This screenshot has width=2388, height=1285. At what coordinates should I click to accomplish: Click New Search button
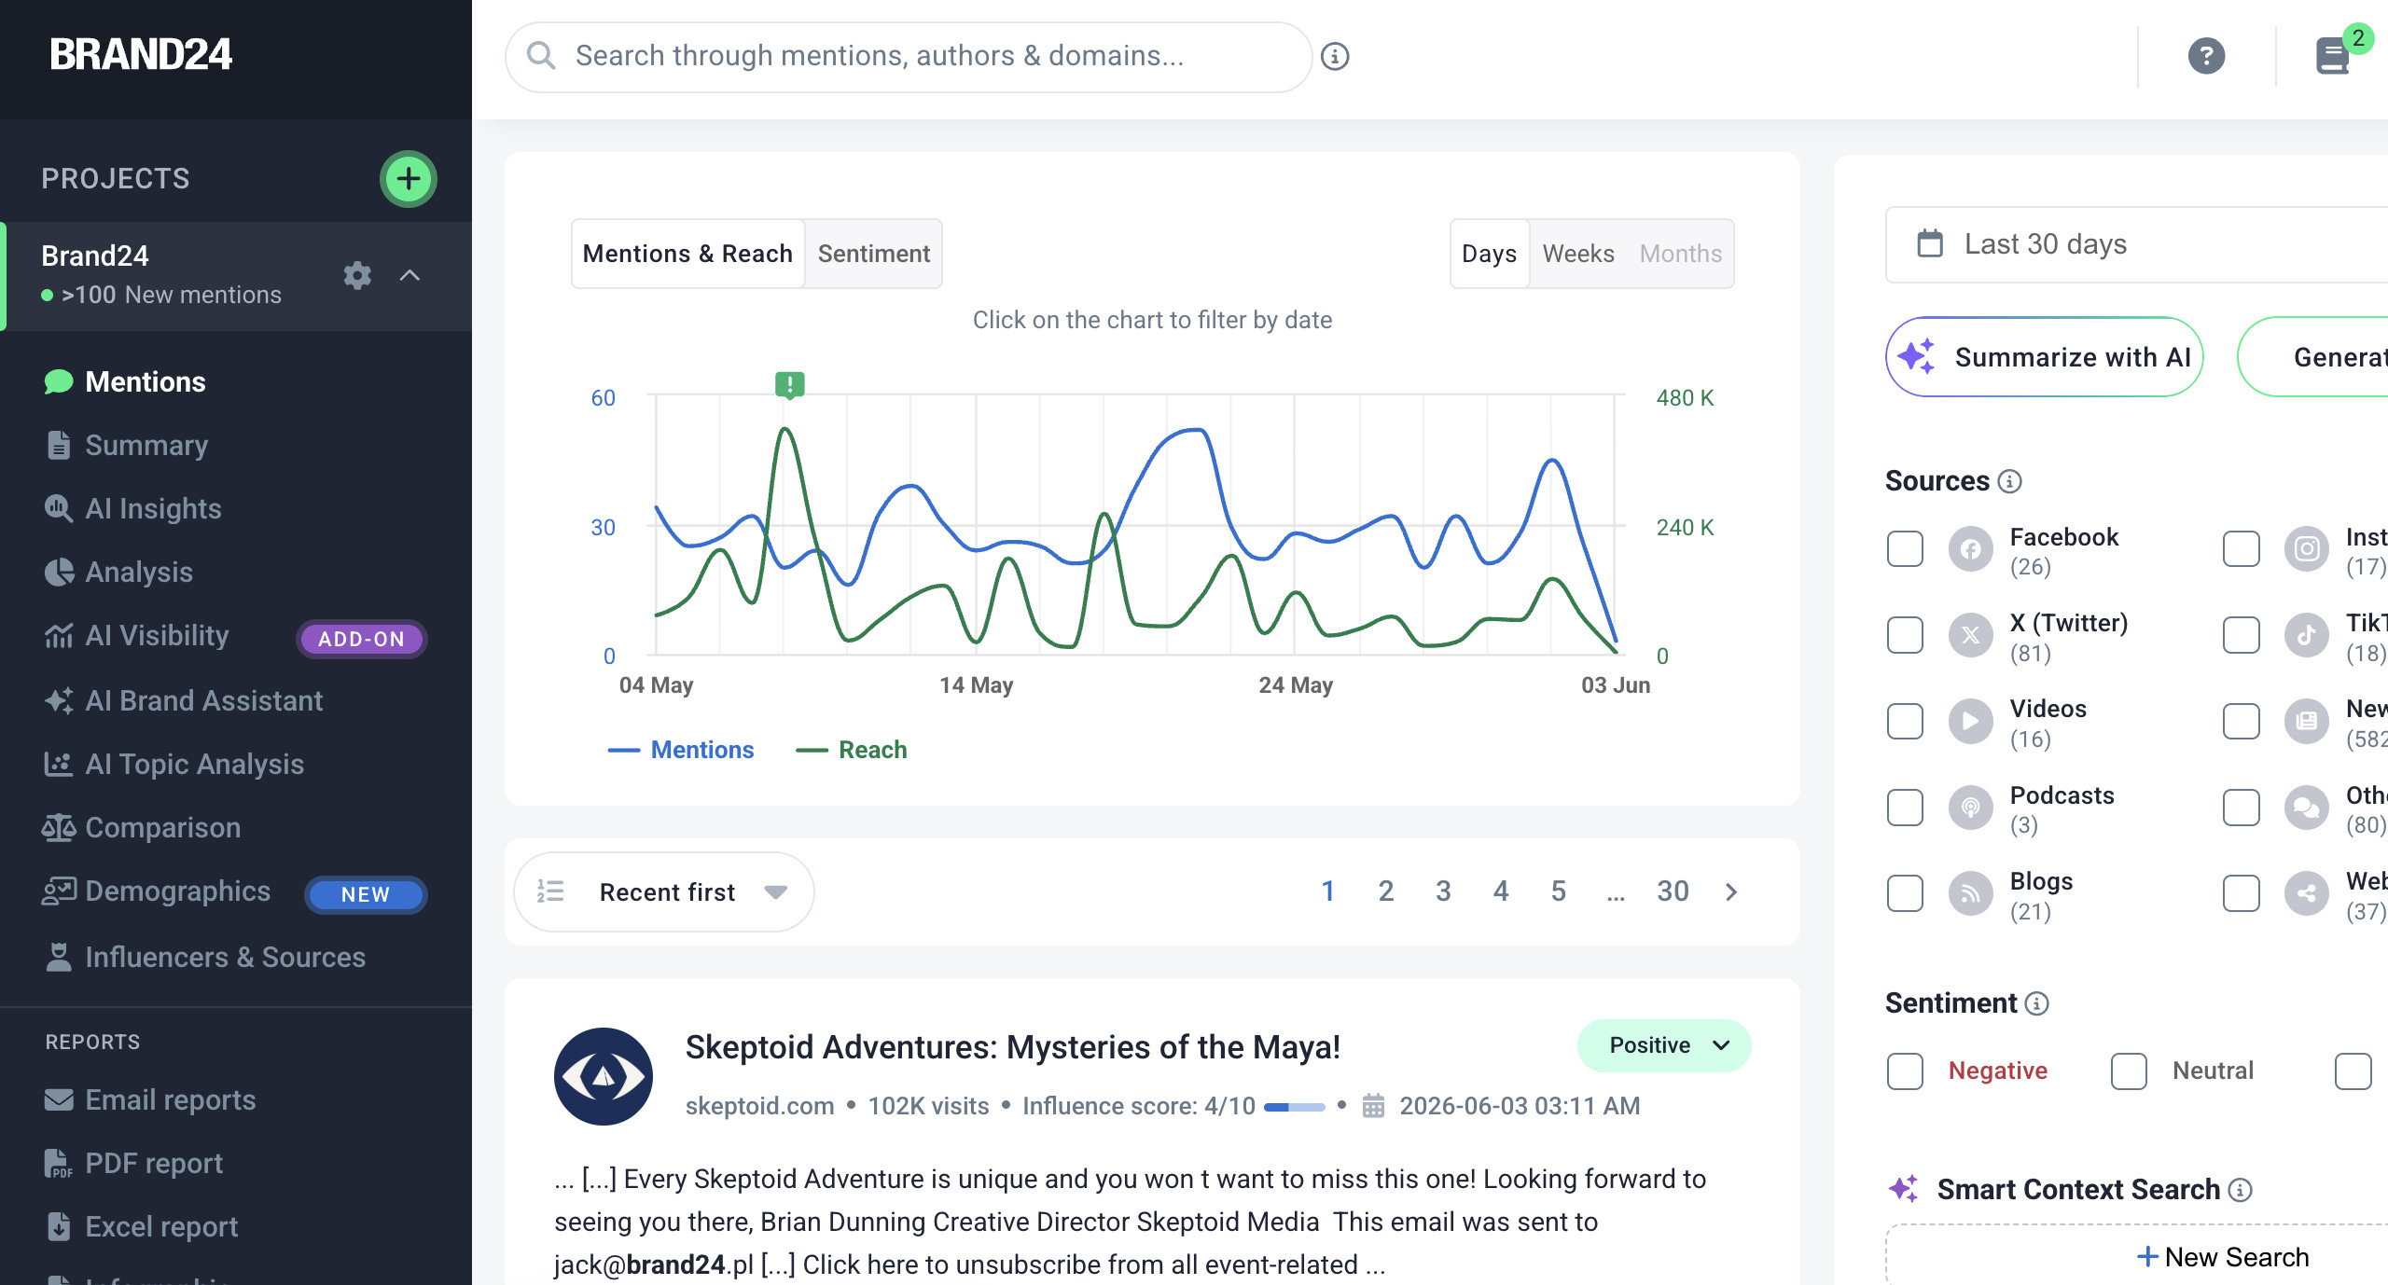[2223, 1257]
